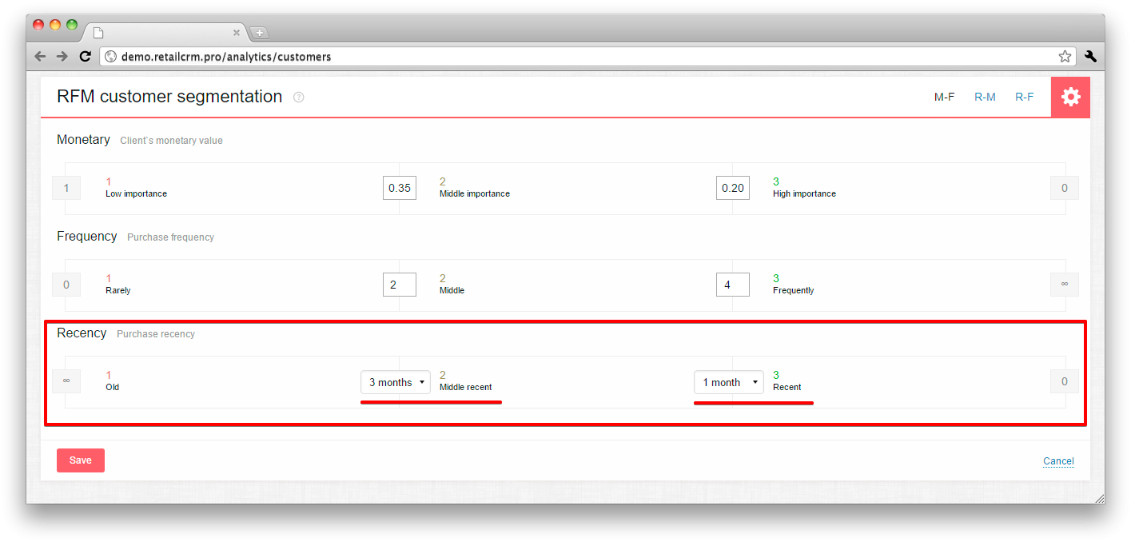Click the 'Purchase frequency' subtitle
Screen dimensions: 1131x542
(171, 237)
